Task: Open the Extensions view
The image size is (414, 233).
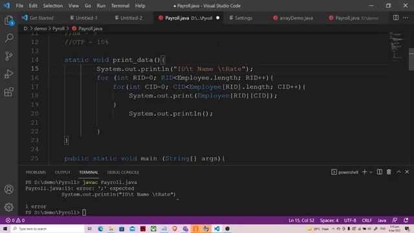Action: coord(8,92)
